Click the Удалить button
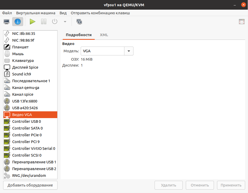The width and height of the screenshot is (248, 193). pos(169,185)
